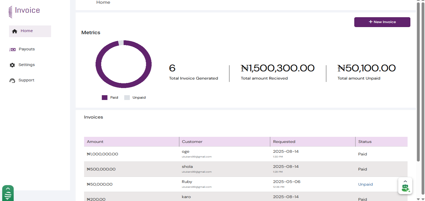Click the Invoices section heading
The height and width of the screenshot is (201, 425).
[93, 117]
